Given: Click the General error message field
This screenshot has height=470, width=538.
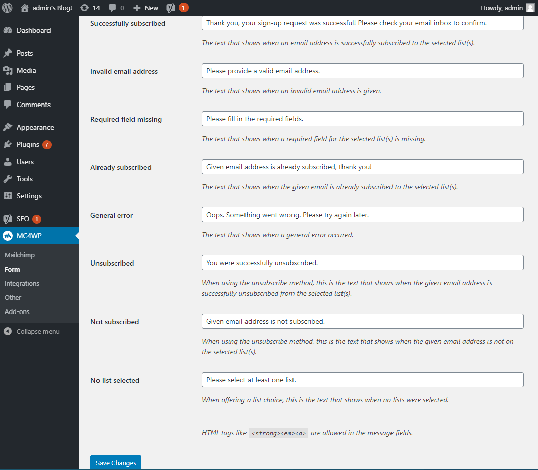Looking at the screenshot, I should (362, 215).
